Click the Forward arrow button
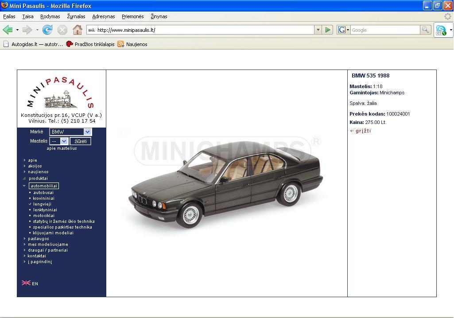This screenshot has height=318, width=454. pos(27,30)
